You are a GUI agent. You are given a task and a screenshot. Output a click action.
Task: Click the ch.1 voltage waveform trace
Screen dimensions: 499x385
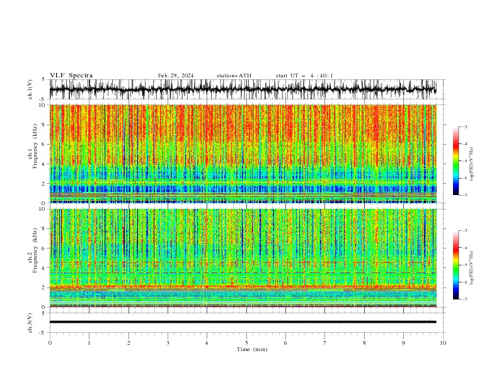click(243, 89)
